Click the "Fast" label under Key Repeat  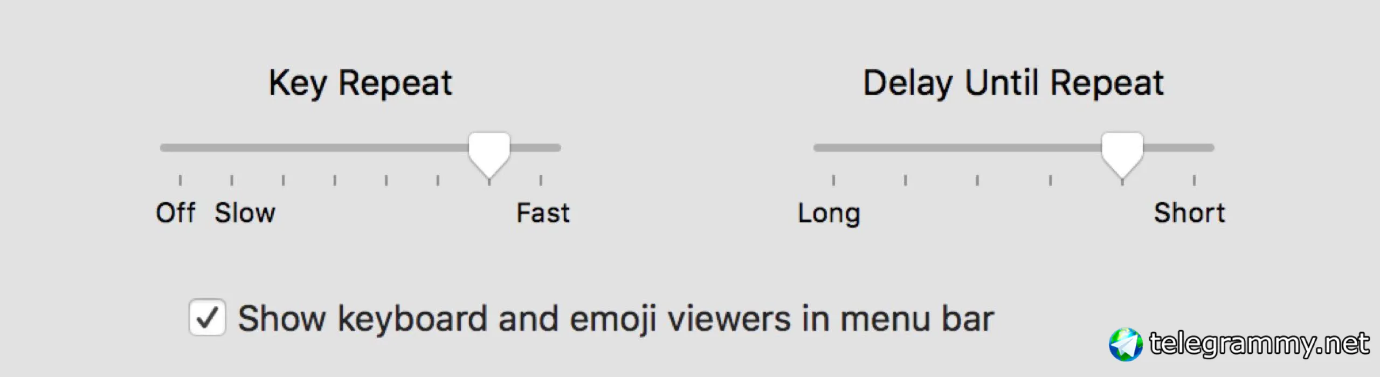[543, 213]
